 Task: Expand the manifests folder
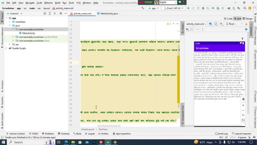[x=10, y=22]
